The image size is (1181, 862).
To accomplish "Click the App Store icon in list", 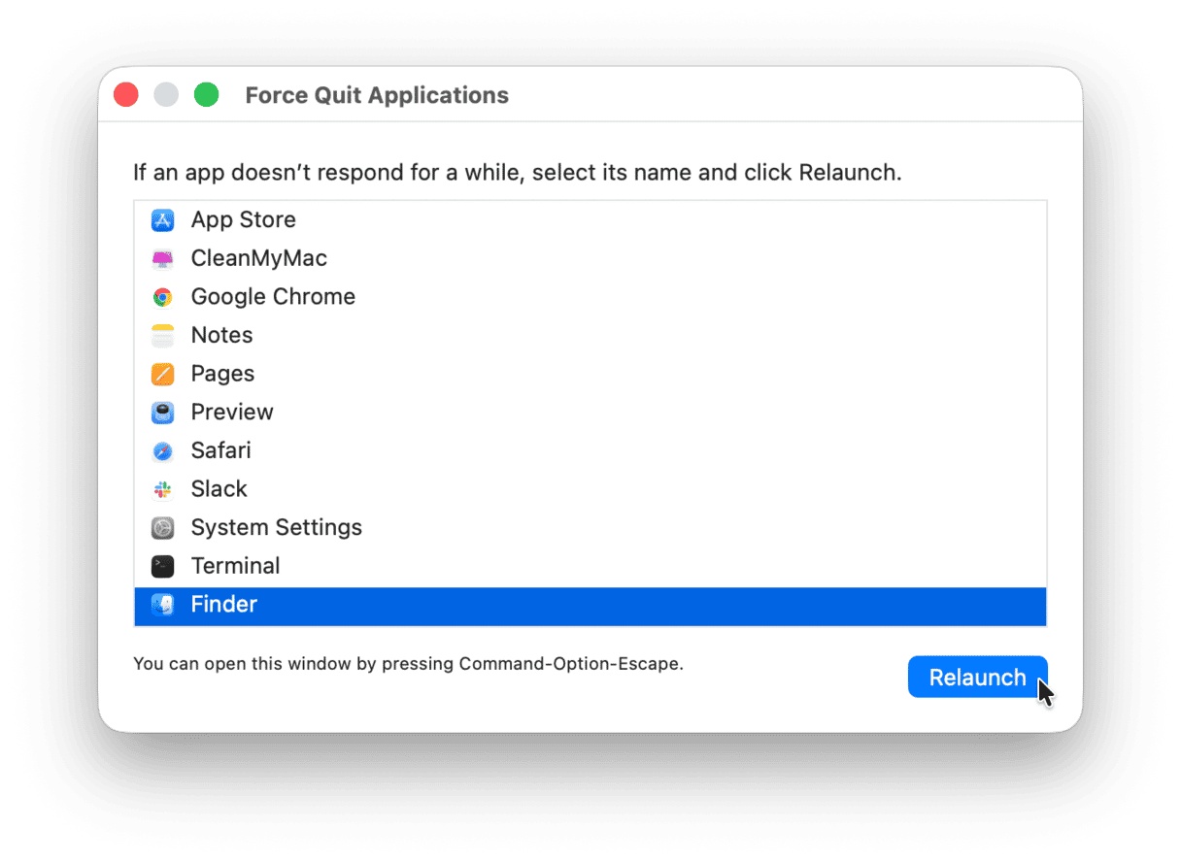I will pos(162,220).
